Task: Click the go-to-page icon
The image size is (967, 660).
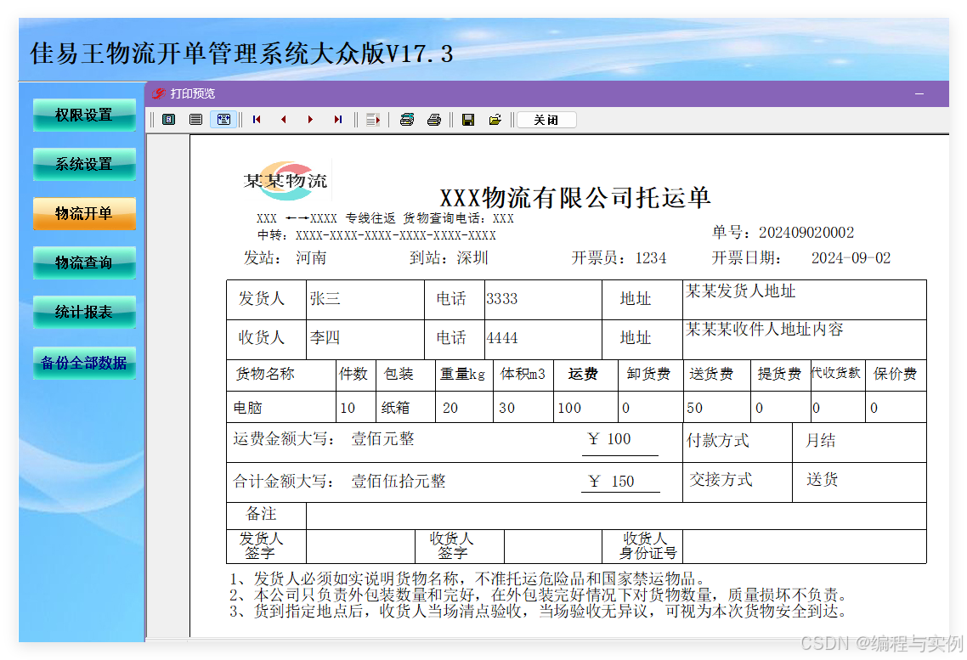Action: (373, 120)
